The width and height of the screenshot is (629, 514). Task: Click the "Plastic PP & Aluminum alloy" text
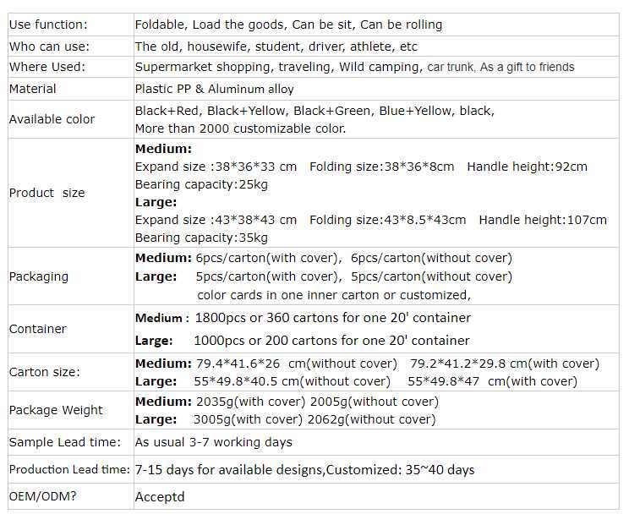pos(215,89)
